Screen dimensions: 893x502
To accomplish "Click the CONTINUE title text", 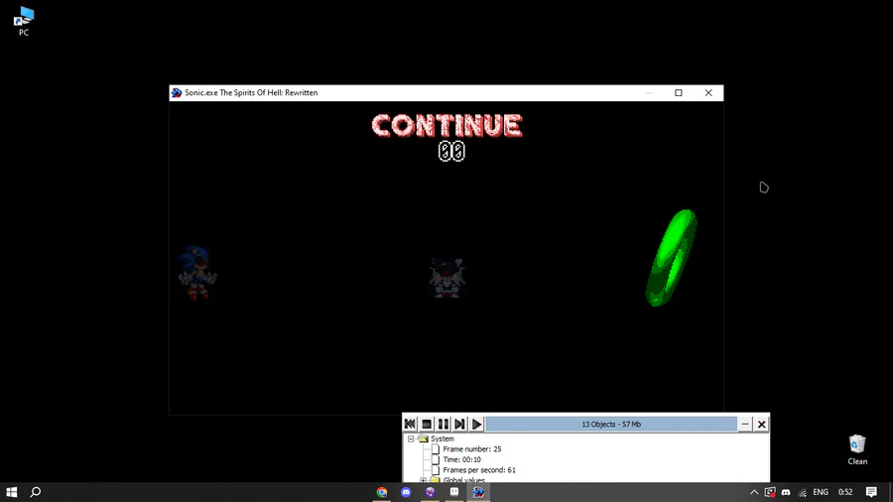I will click(x=447, y=126).
